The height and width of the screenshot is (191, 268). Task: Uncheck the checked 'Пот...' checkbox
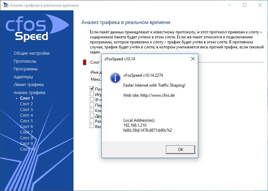(x=92, y=89)
